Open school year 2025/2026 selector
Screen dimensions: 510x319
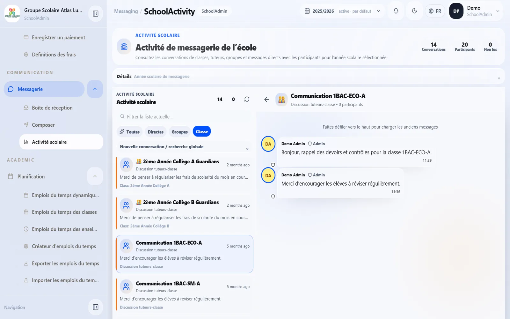click(x=342, y=11)
